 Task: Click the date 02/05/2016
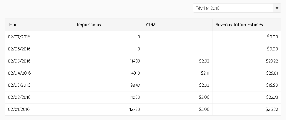coord(19,61)
